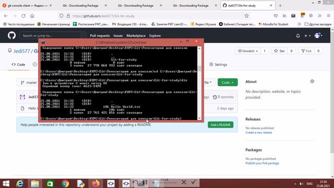Screen dimensions: 334x188
Task: Open the repository Settings tab
Action: (x=218, y=64)
